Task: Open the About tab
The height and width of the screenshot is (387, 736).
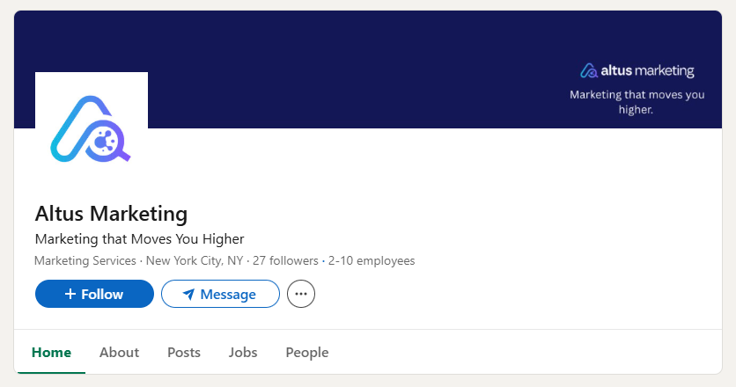Action: (x=119, y=353)
